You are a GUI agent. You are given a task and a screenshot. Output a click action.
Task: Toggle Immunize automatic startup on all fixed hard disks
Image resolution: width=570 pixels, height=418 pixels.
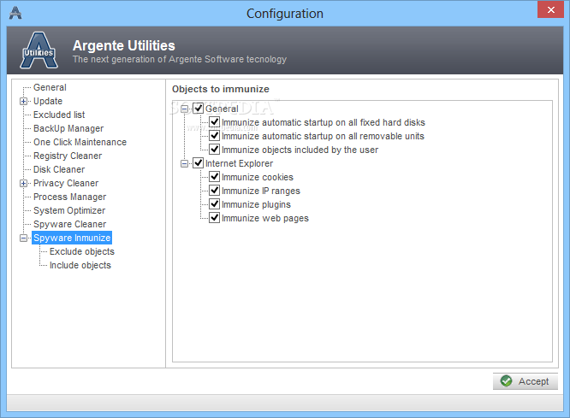pyautogui.click(x=215, y=122)
